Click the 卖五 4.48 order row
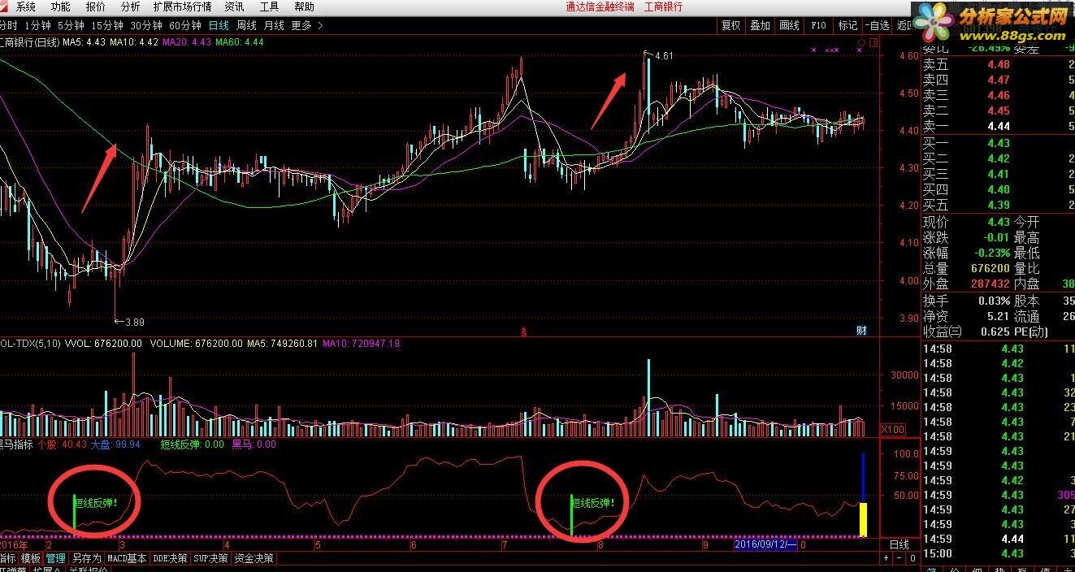The height and width of the screenshot is (572, 1075). click(999, 64)
